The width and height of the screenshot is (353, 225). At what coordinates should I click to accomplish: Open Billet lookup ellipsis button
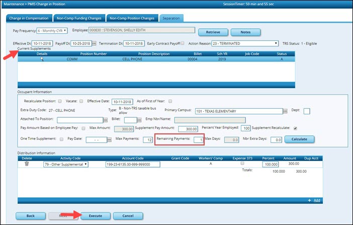(x=141, y=120)
